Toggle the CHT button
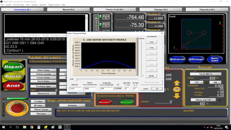231x130 pixels. pos(197,82)
